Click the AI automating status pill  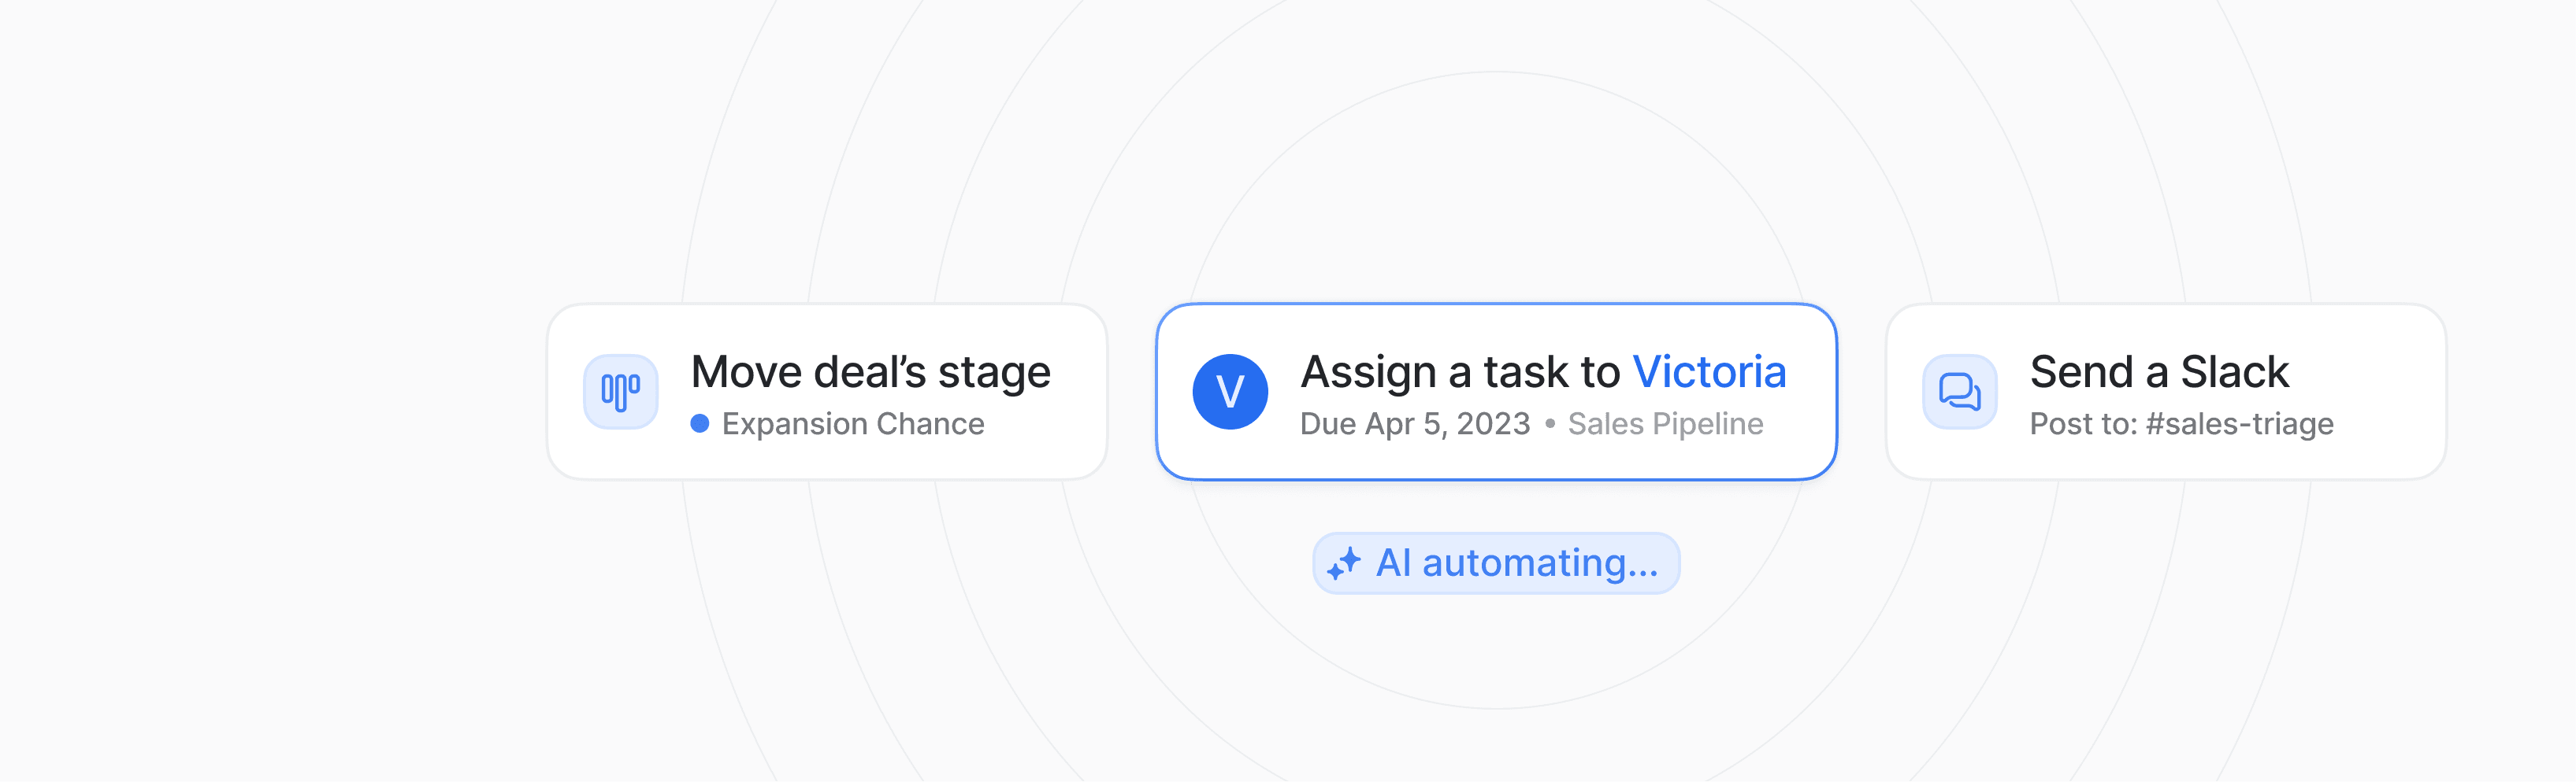[x=1496, y=563]
